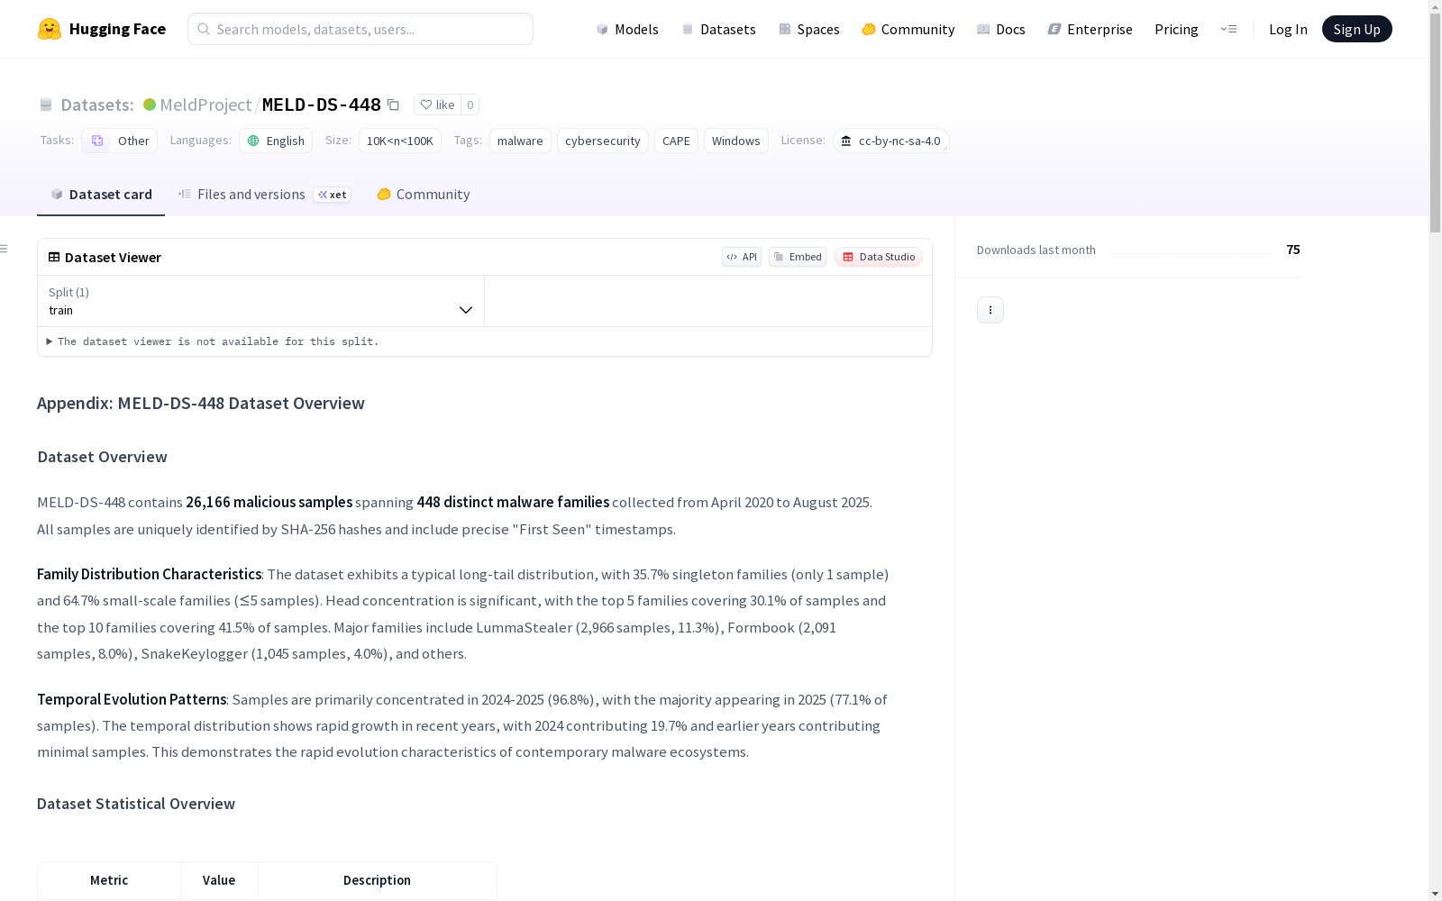Click the Windows tag

click(x=736, y=141)
